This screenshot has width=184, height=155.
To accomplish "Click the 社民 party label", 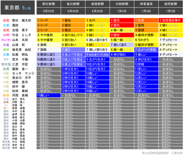I will pos(6,69).
